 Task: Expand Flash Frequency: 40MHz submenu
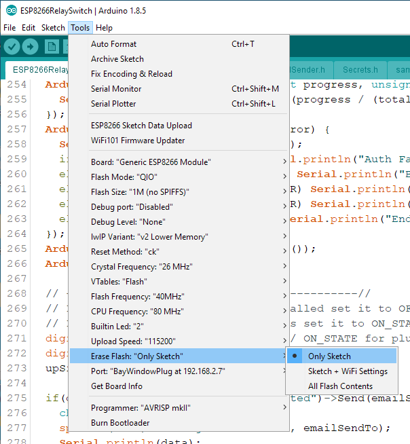pos(179,297)
